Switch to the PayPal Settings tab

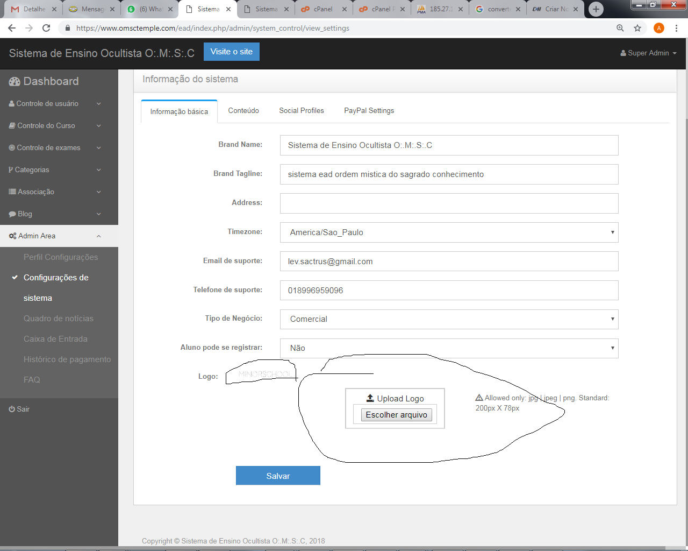369,110
